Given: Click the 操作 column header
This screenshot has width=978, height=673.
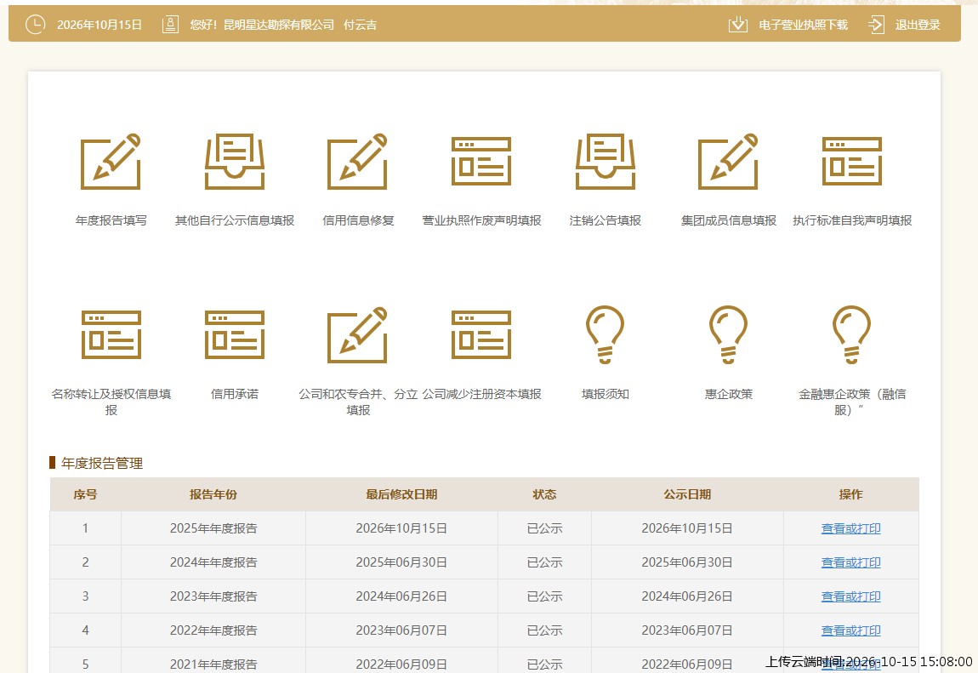Looking at the screenshot, I should click(x=850, y=494).
